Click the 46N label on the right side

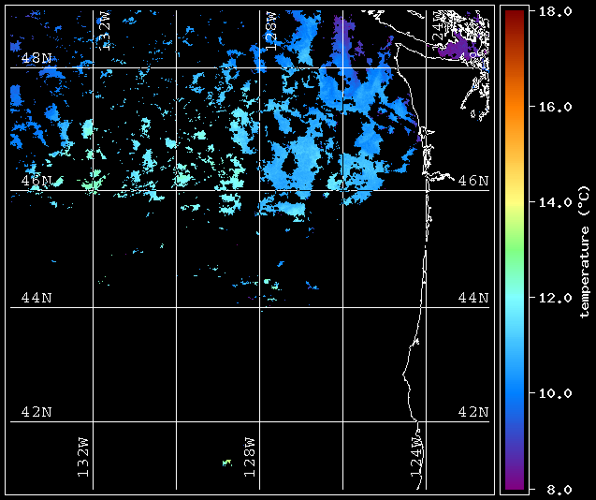(473, 180)
